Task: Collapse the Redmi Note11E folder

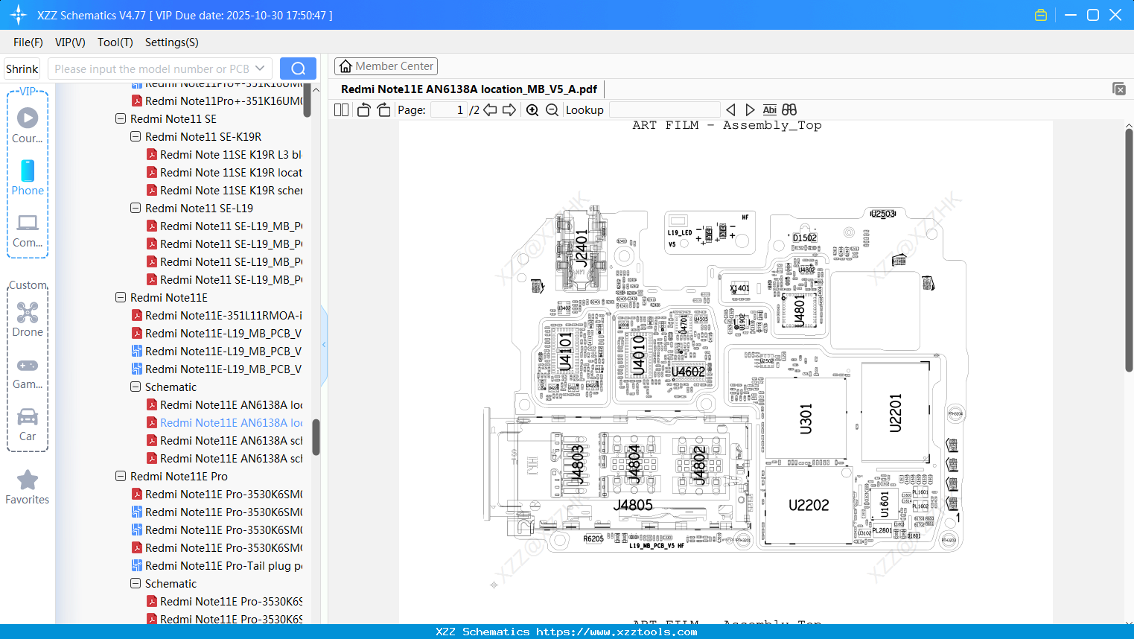Action: (121, 297)
